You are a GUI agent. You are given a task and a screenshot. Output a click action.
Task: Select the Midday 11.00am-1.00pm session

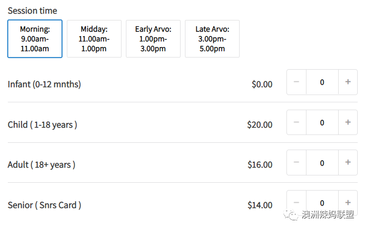click(94, 38)
